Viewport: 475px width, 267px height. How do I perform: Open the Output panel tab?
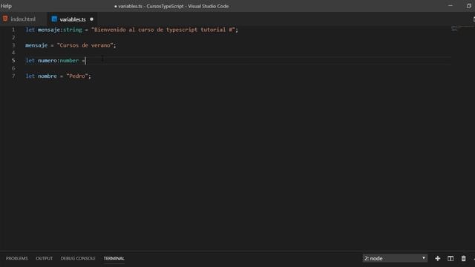45,258
